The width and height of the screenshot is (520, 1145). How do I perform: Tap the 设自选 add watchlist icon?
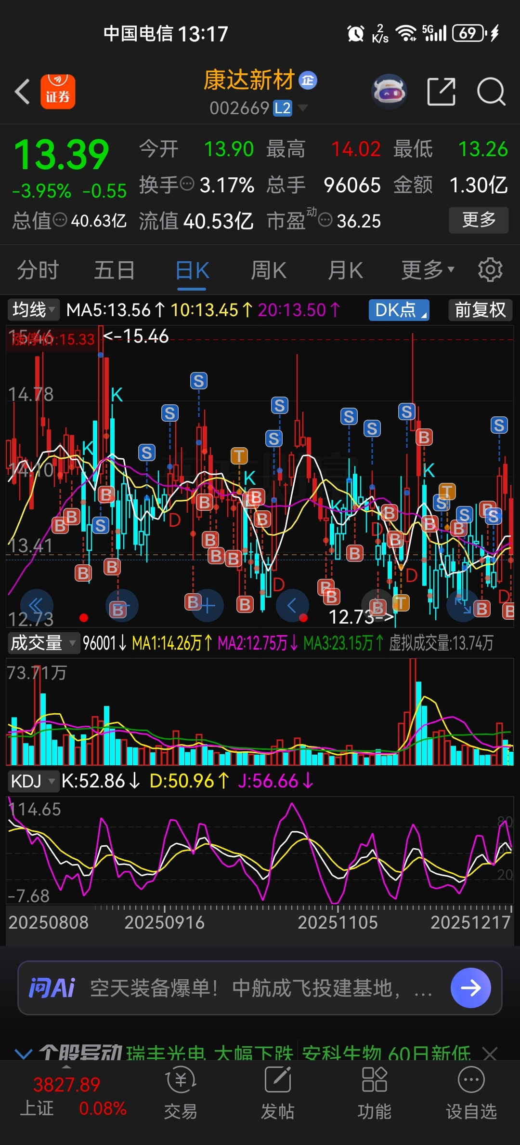[471, 1092]
